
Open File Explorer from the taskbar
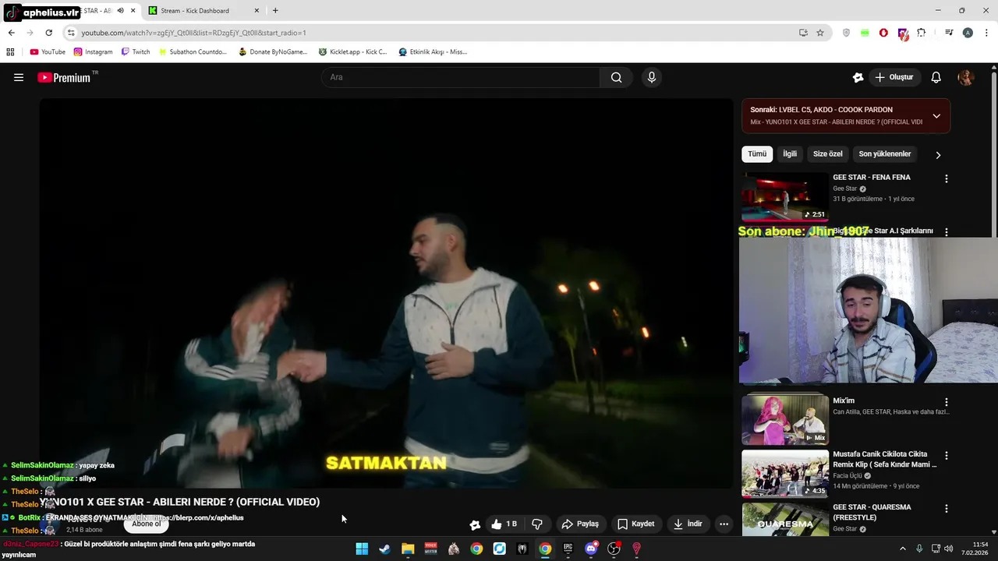(408, 549)
